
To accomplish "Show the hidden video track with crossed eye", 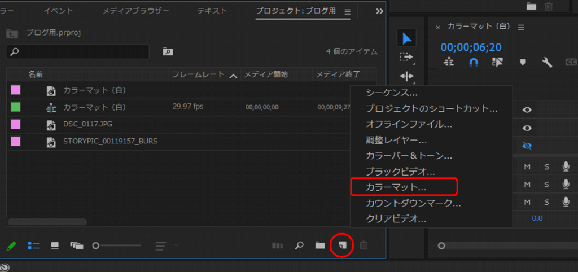I will click(x=527, y=146).
